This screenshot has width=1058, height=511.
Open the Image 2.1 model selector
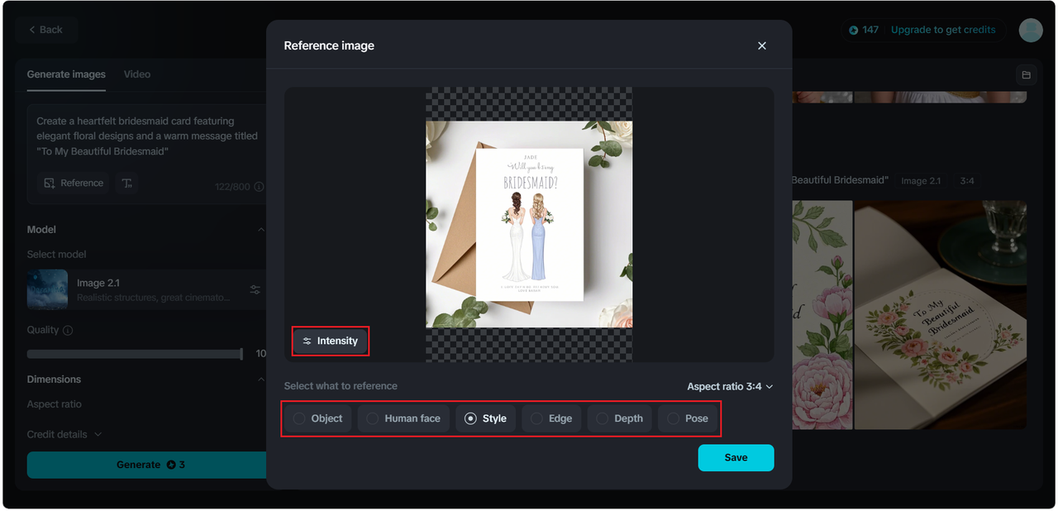click(x=145, y=289)
